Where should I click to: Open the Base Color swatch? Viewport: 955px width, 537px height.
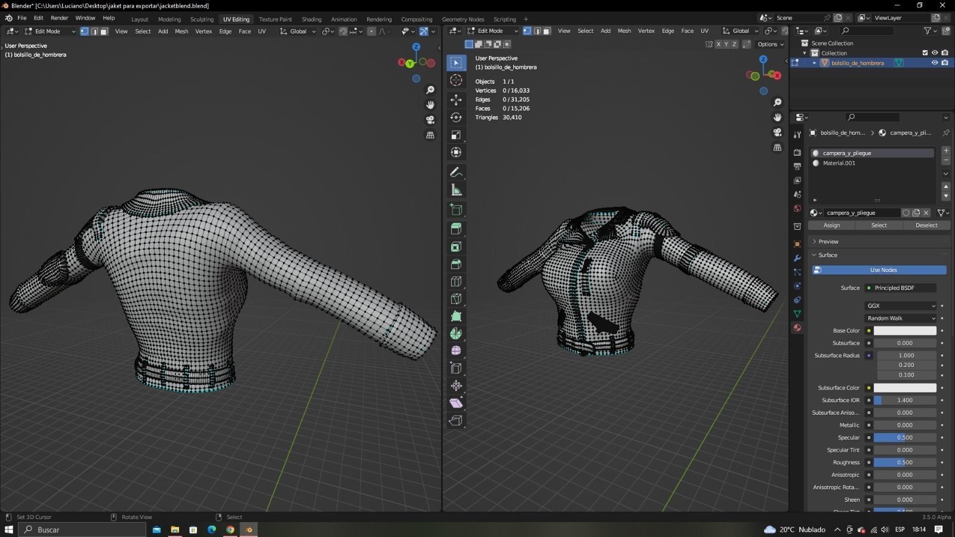905,331
